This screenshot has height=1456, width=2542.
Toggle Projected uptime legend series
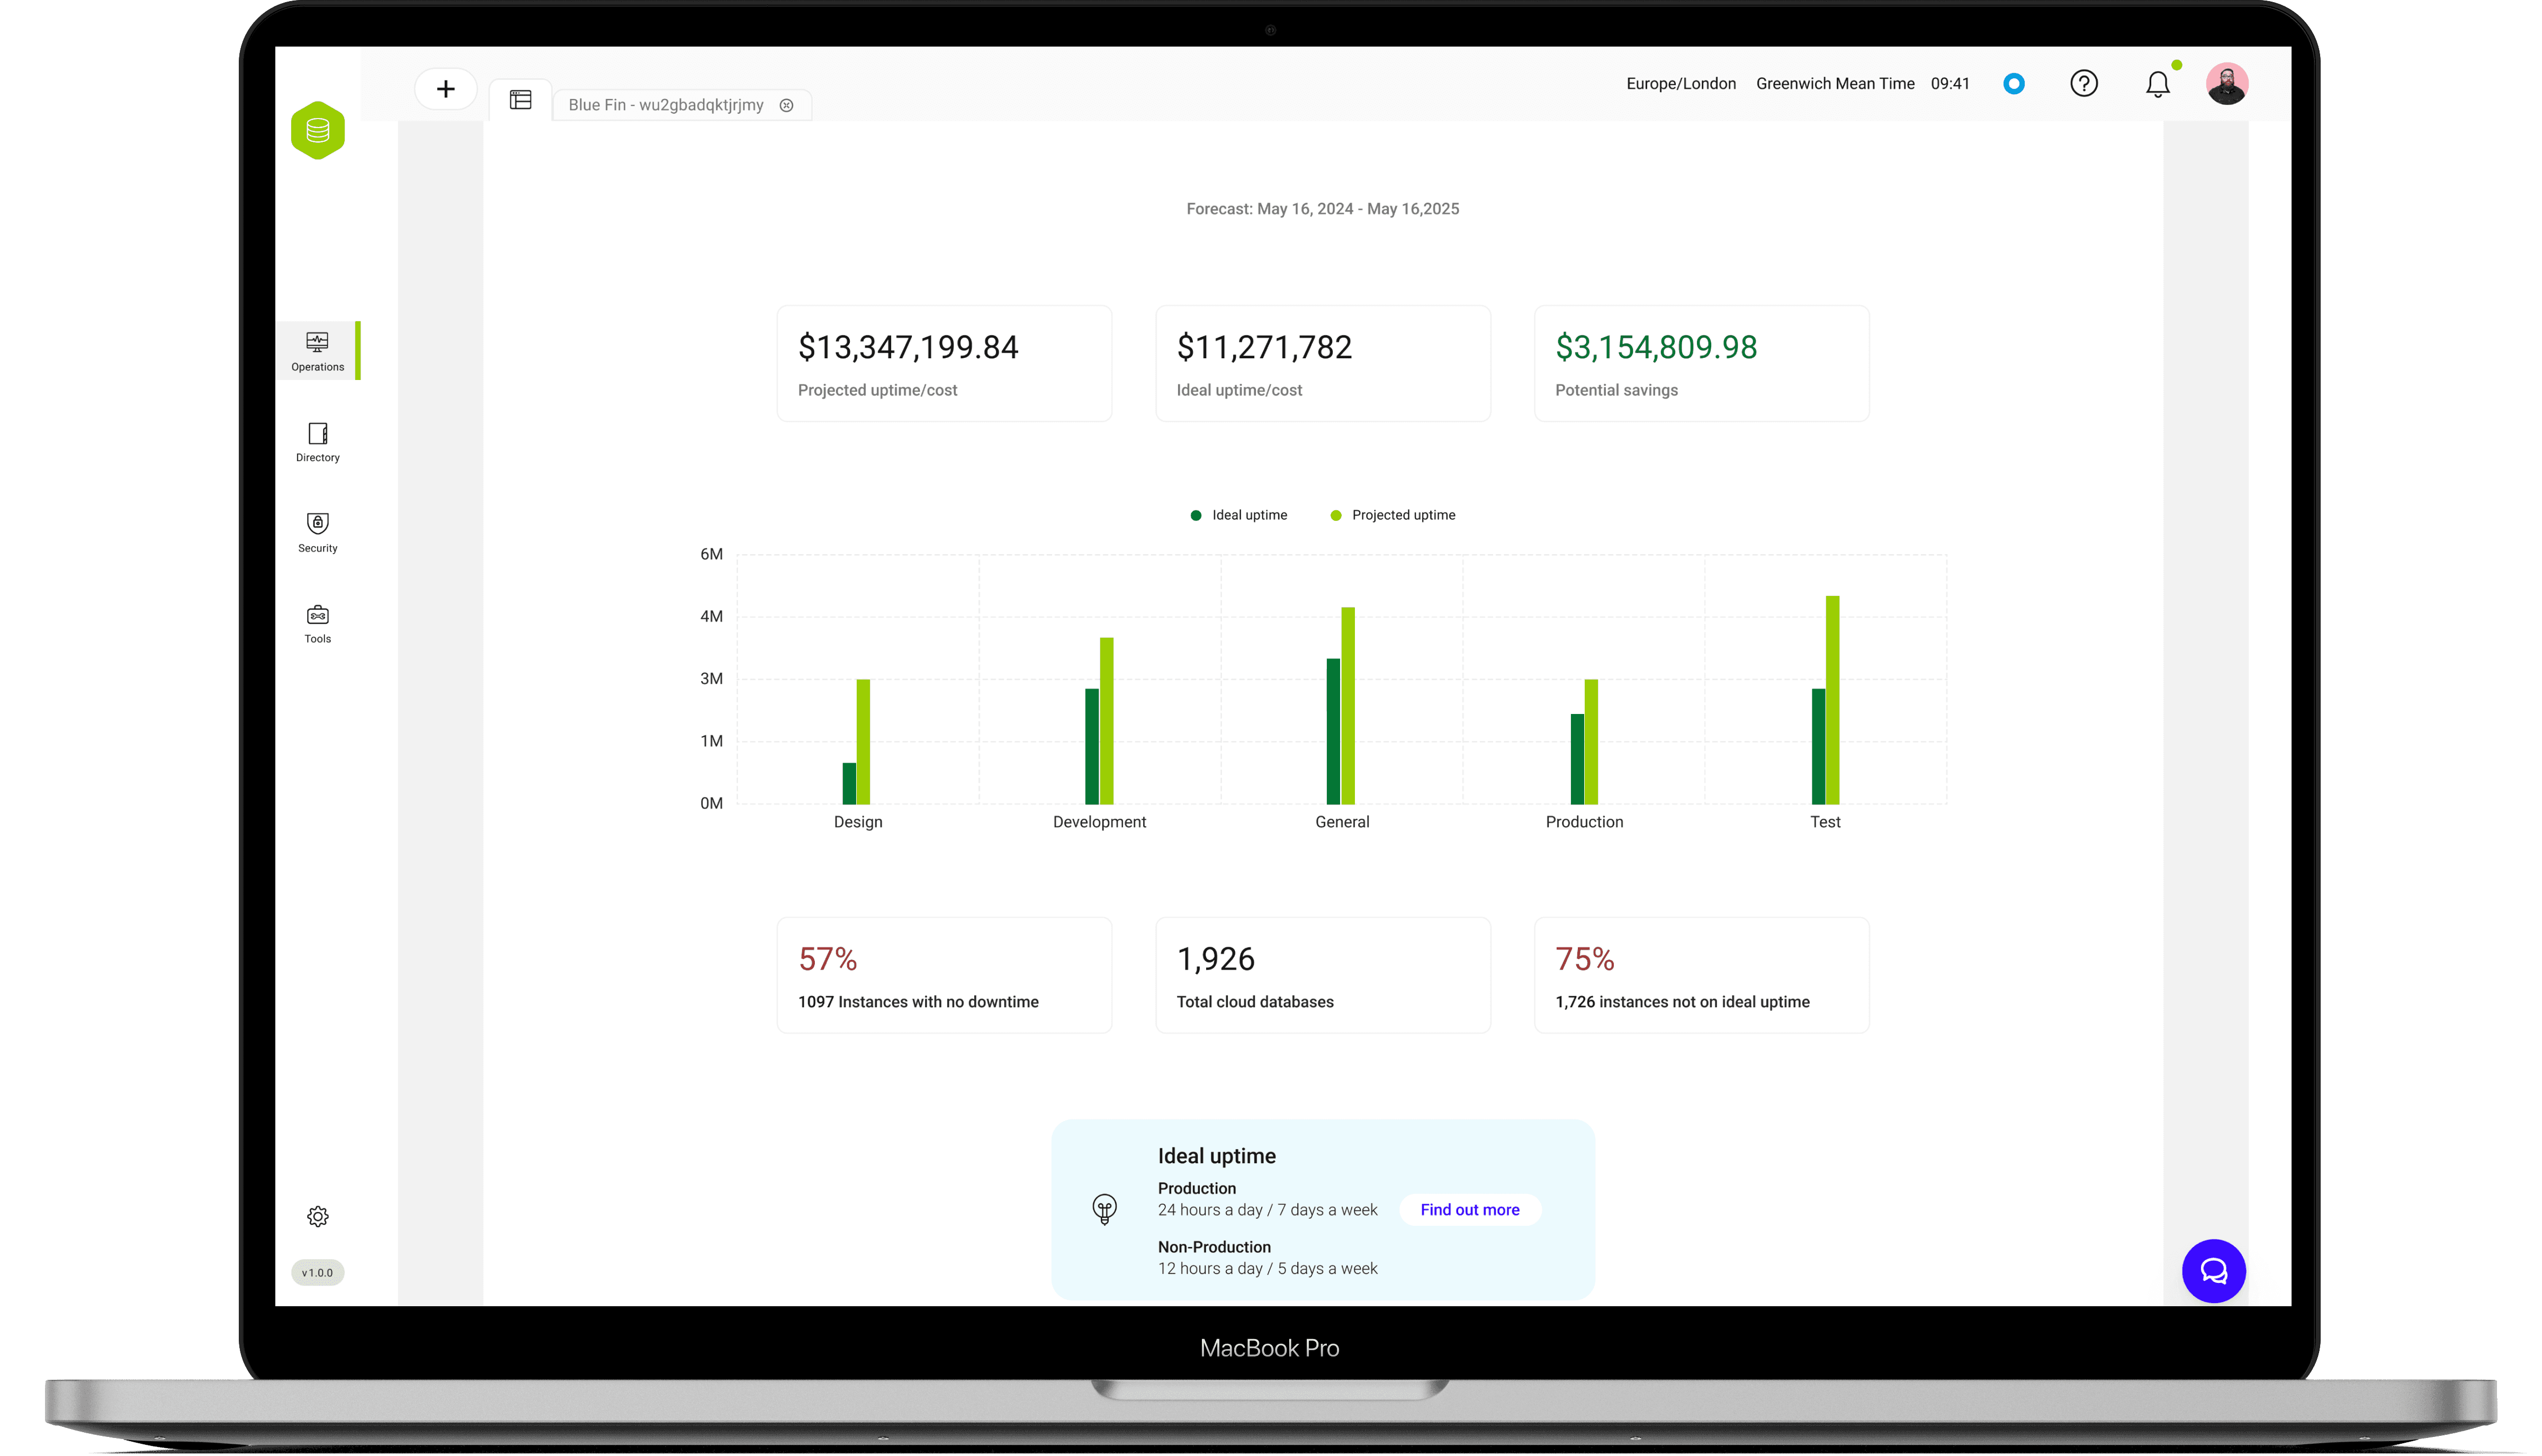[x=1393, y=515]
